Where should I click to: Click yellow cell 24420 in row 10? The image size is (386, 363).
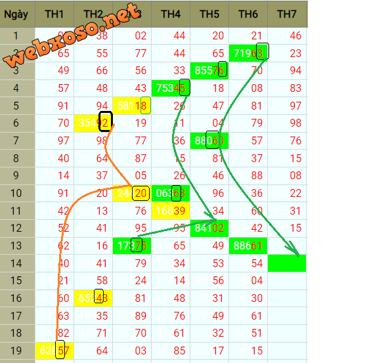pos(132,193)
